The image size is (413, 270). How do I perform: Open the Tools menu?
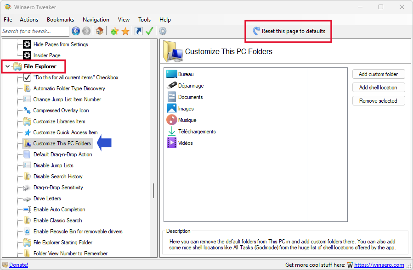click(x=144, y=20)
